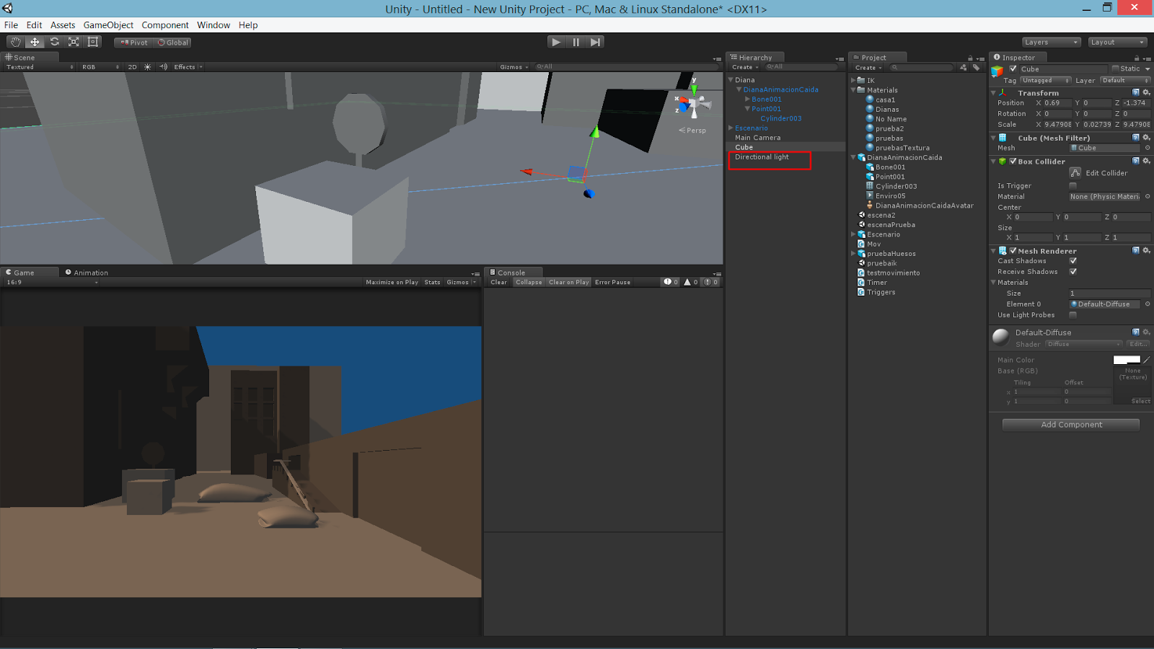Toggle scene audio with the speaker icon
The image size is (1154, 649).
click(163, 66)
